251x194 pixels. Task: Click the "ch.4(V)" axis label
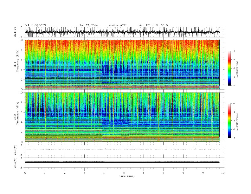click(x=15, y=163)
